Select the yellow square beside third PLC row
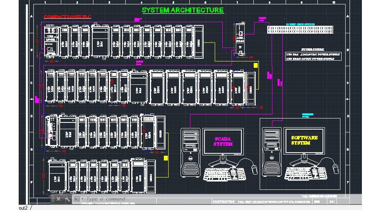This screenshot has width=379, height=212. point(166,158)
